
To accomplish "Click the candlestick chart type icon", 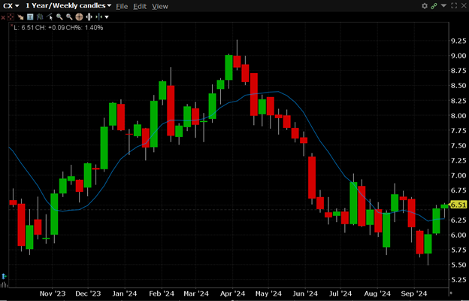I will pos(40,17).
